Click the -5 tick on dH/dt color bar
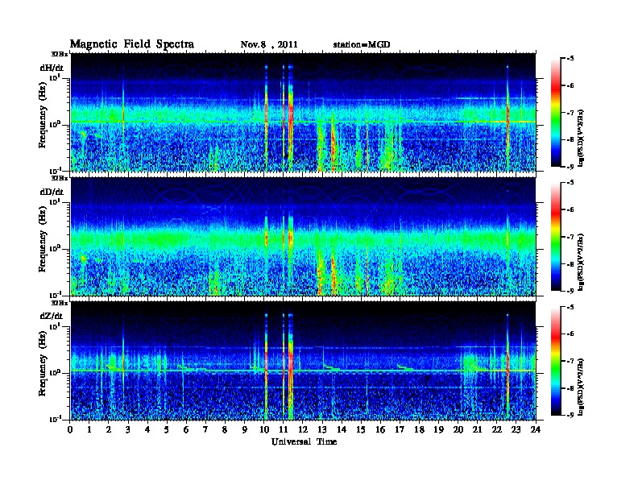Image resolution: width=638 pixels, height=493 pixels. point(571,59)
